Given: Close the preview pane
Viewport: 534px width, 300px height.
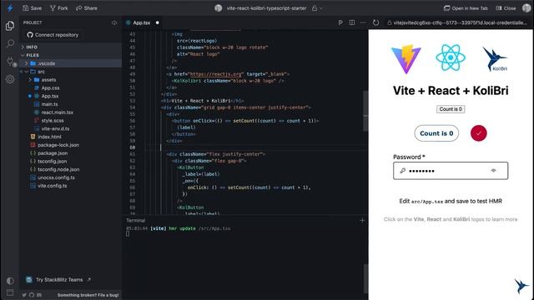Looking at the screenshot, I should pos(506,8).
